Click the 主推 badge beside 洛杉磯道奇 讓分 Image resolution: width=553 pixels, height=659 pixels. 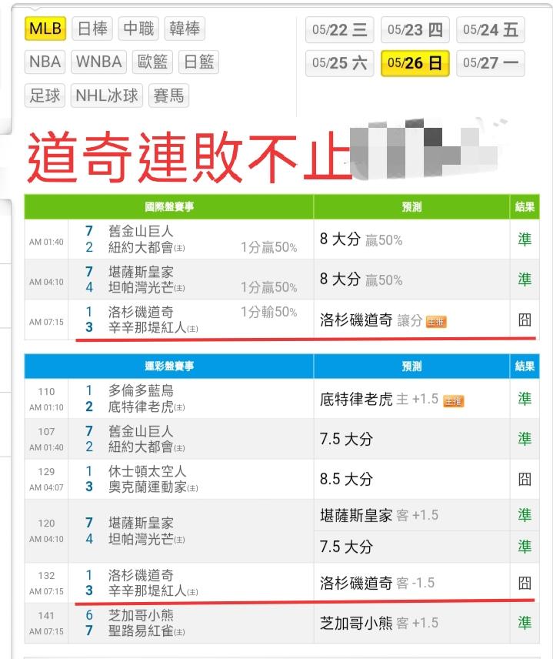pos(436,322)
